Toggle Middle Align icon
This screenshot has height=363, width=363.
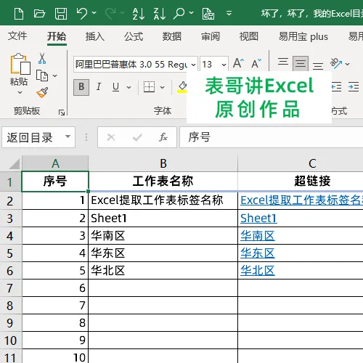(x=301, y=63)
